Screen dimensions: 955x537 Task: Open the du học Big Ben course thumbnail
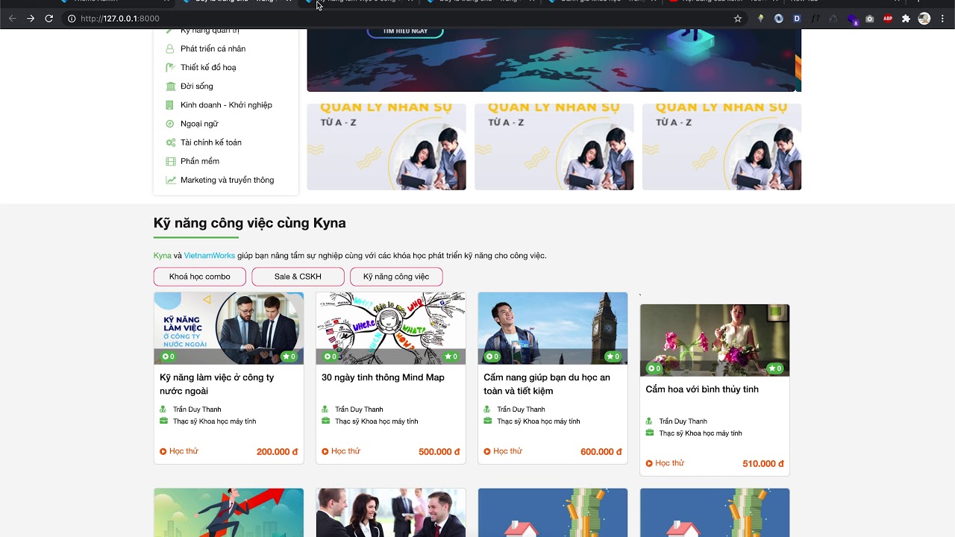[553, 328]
